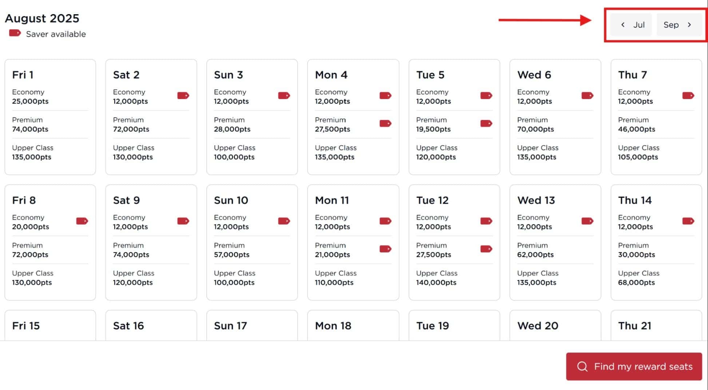Viewport: 708px width, 390px height.
Task: Select the Saver deal icon for Mon 4 Premium
Action: pos(385,123)
